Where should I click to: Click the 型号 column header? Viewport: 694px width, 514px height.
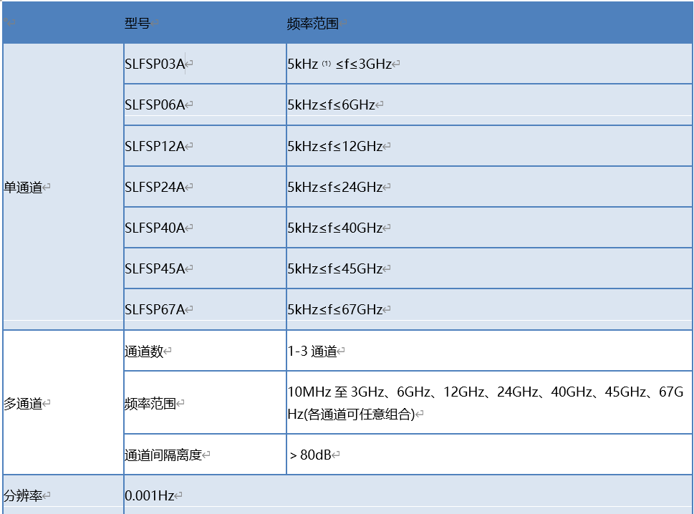[138, 23]
